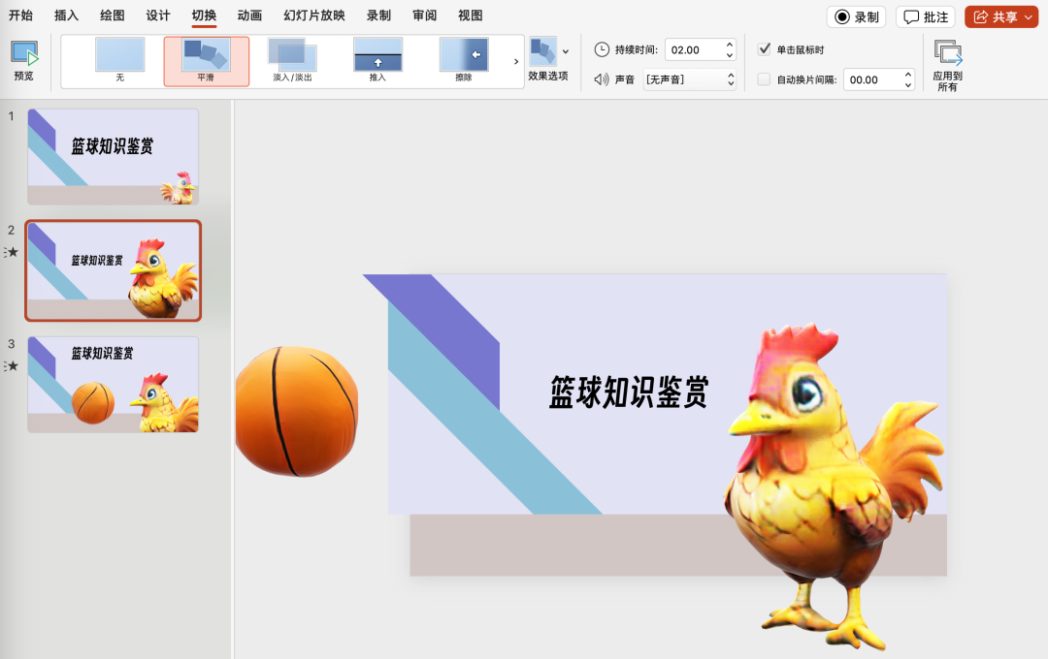Adjust the 持续时间 duration stepper

pos(729,49)
